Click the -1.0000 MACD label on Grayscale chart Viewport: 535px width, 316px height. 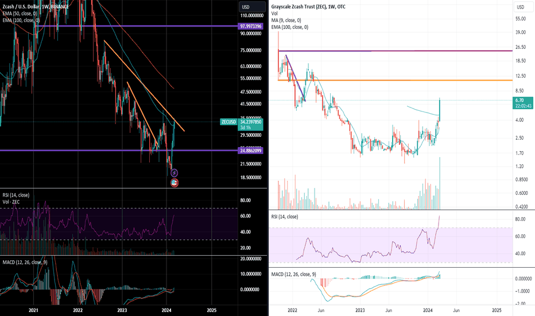(x=522, y=291)
